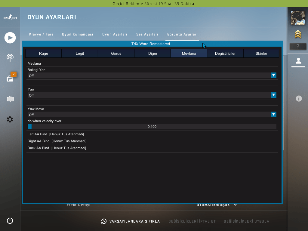
Task: Click the Yaw Off combo field
Action: (x=152, y=95)
